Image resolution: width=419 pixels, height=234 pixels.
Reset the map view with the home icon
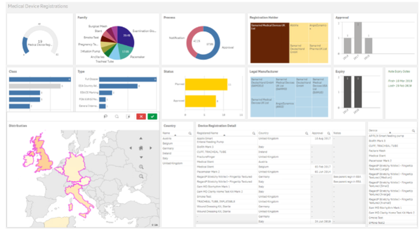click(x=141, y=148)
